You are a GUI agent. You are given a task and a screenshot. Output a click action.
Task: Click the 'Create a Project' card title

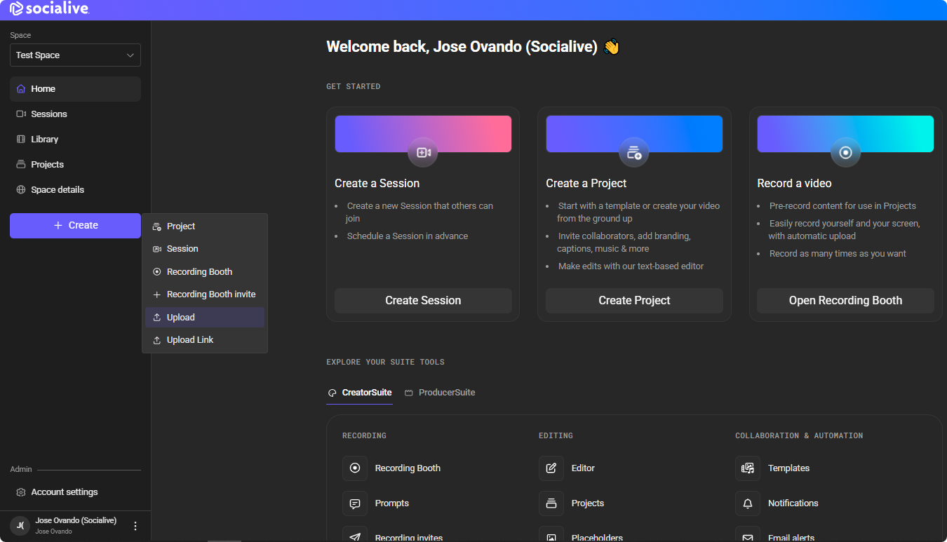tap(586, 184)
